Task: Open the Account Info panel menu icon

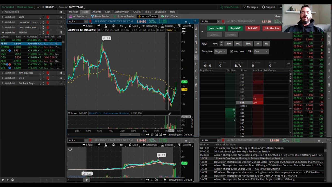Action: click(x=61, y=12)
